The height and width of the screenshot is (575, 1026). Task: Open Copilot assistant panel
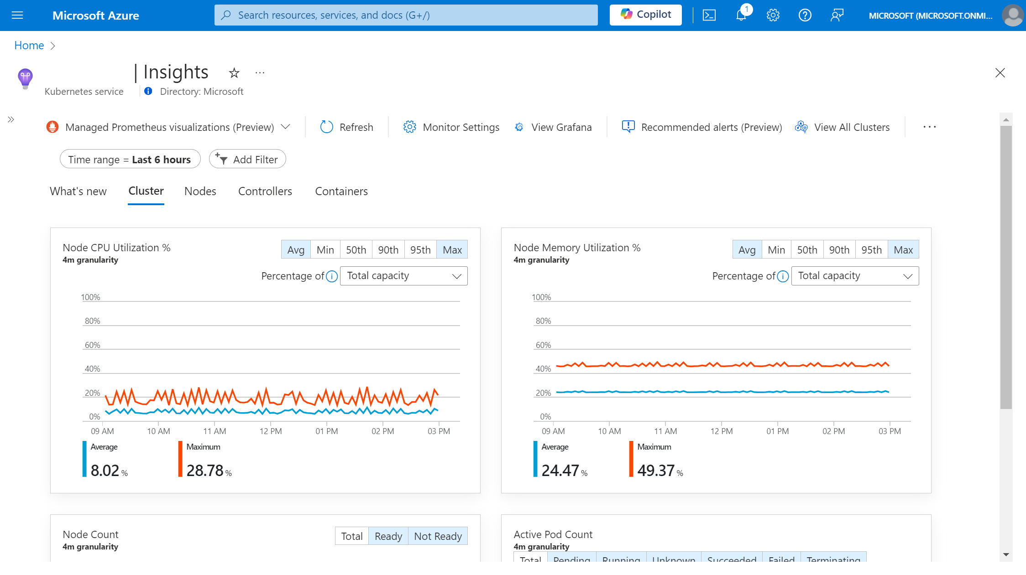[646, 14]
